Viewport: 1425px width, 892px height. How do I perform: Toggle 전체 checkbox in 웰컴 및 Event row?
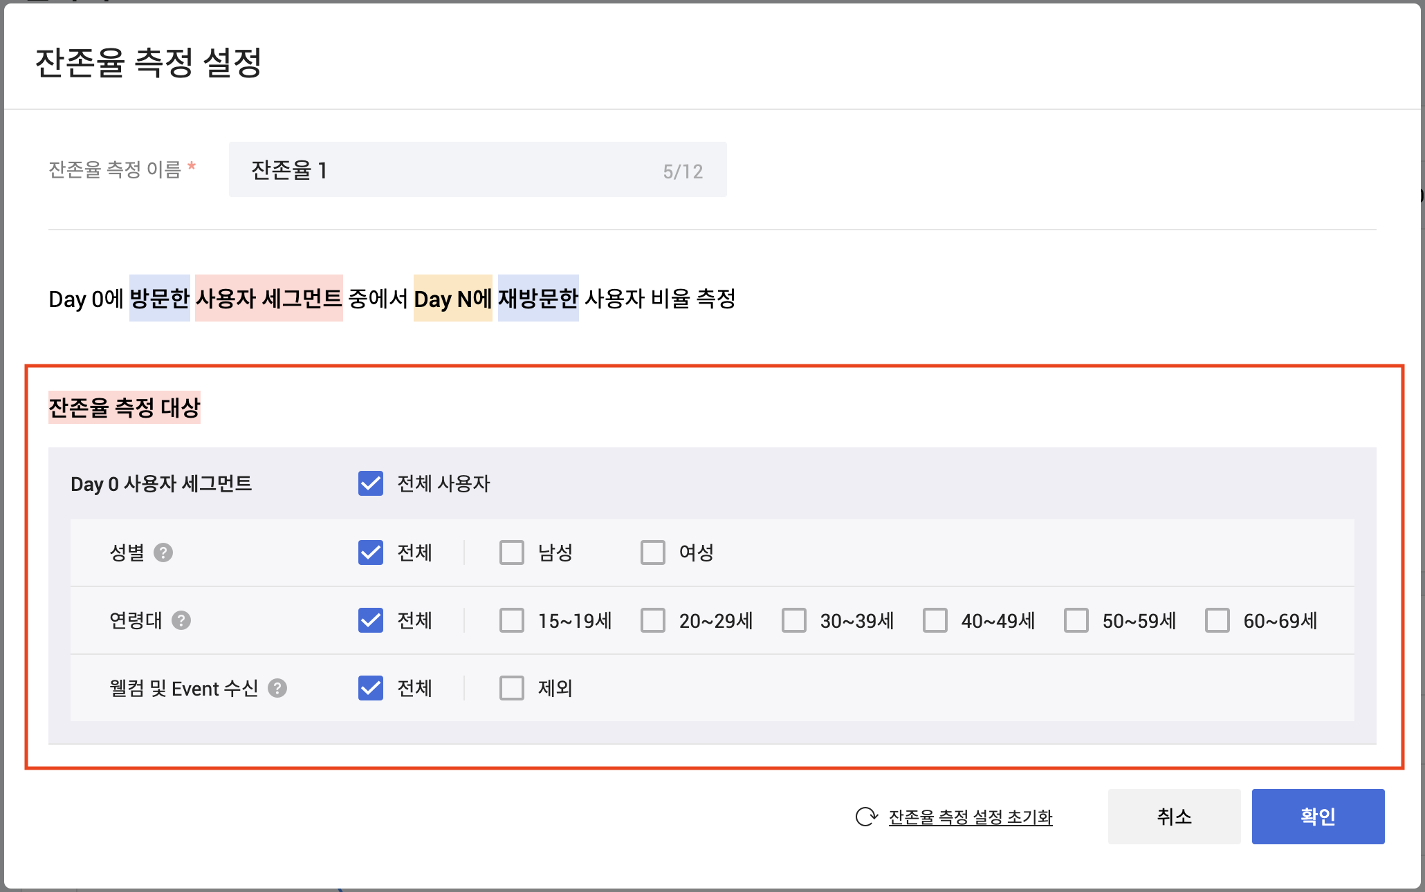(x=371, y=688)
